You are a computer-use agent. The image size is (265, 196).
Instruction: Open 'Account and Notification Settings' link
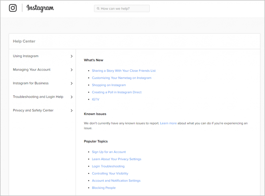pyautogui.click(x=116, y=181)
